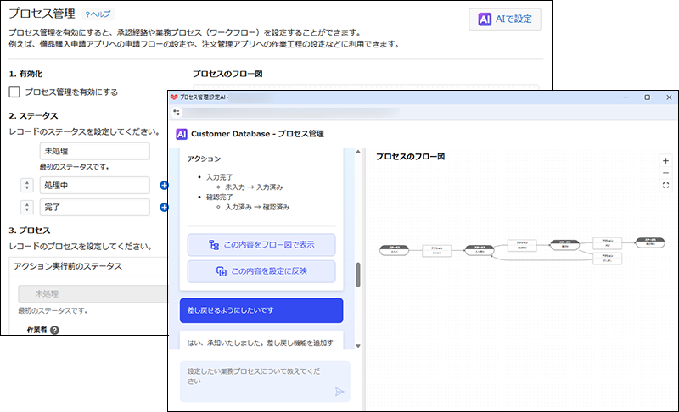Send the chat message with paper plane icon
The width and height of the screenshot is (679, 412).
click(339, 392)
